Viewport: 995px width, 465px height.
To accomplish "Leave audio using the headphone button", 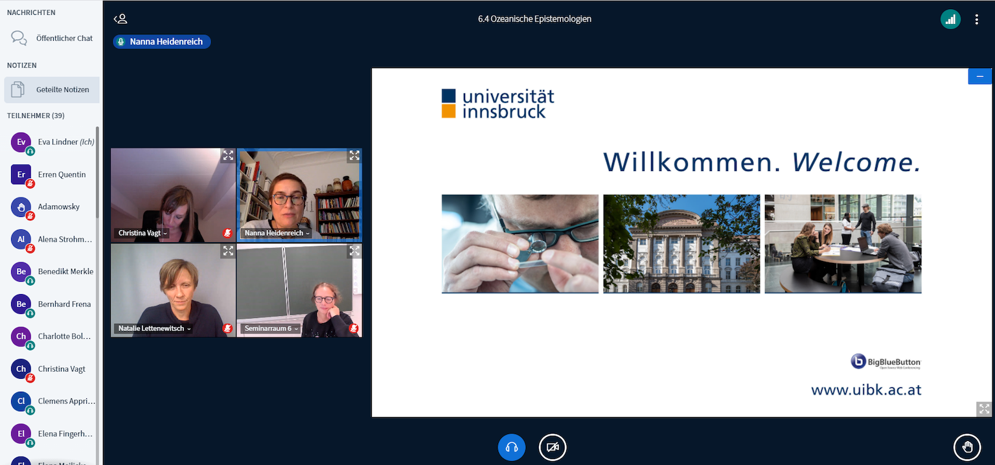I will [512, 447].
